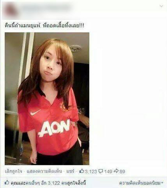
Task: Click the AON logo in the photo
Action: pos(54,128)
